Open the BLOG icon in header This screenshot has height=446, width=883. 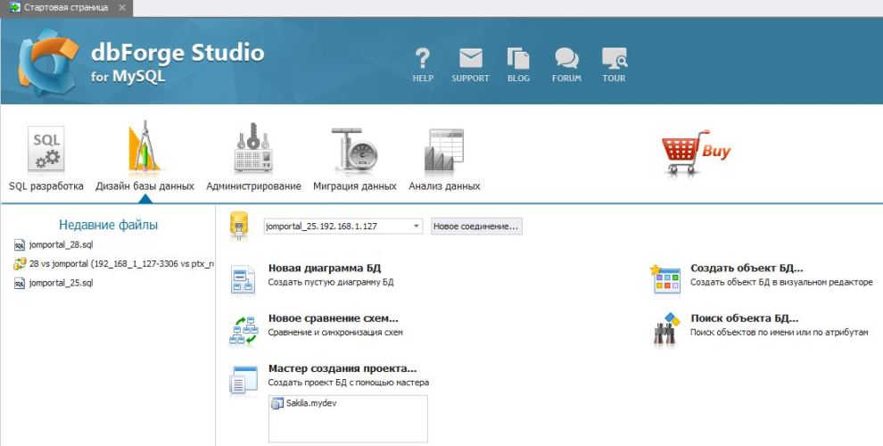(x=518, y=60)
